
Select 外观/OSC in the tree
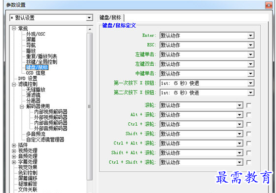click(x=36, y=34)
